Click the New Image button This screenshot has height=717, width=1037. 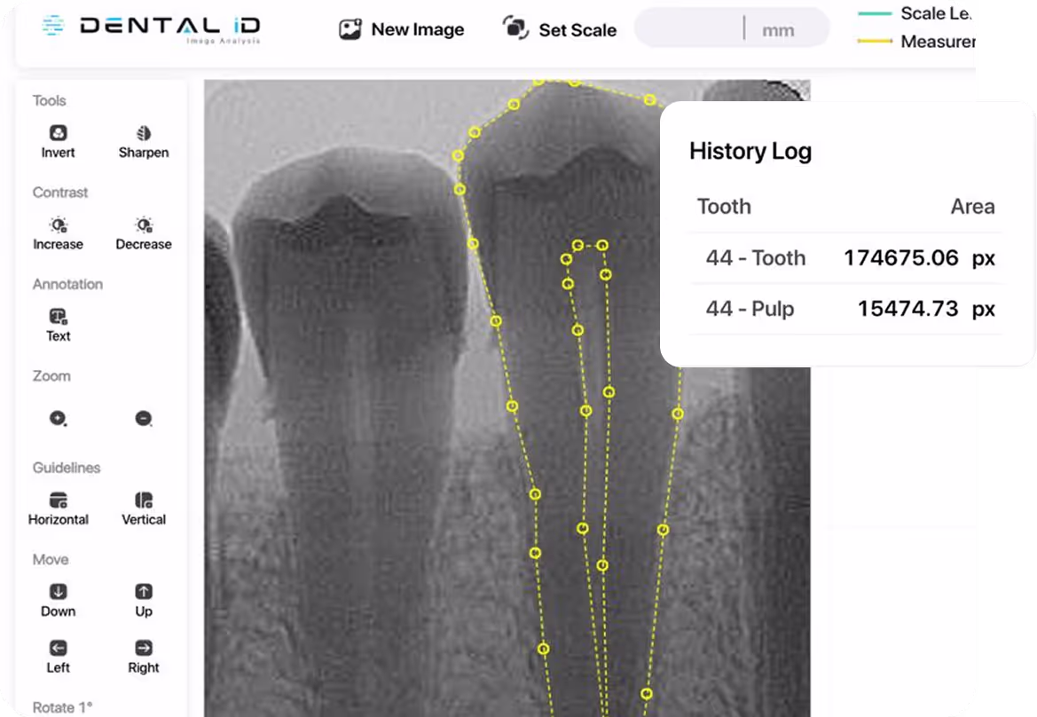pos(402,29)
